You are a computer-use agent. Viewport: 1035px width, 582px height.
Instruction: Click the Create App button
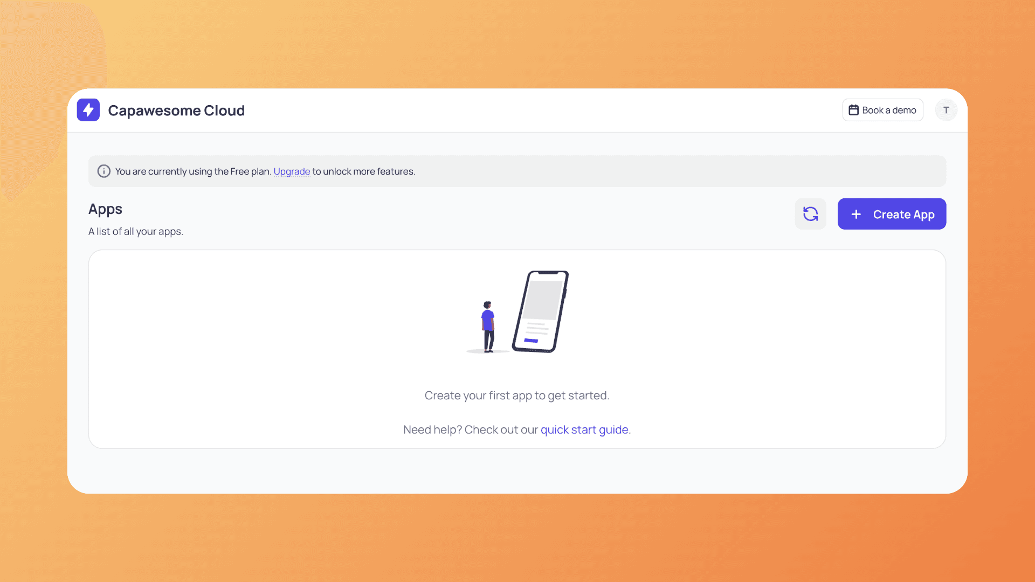click(892, 214)
